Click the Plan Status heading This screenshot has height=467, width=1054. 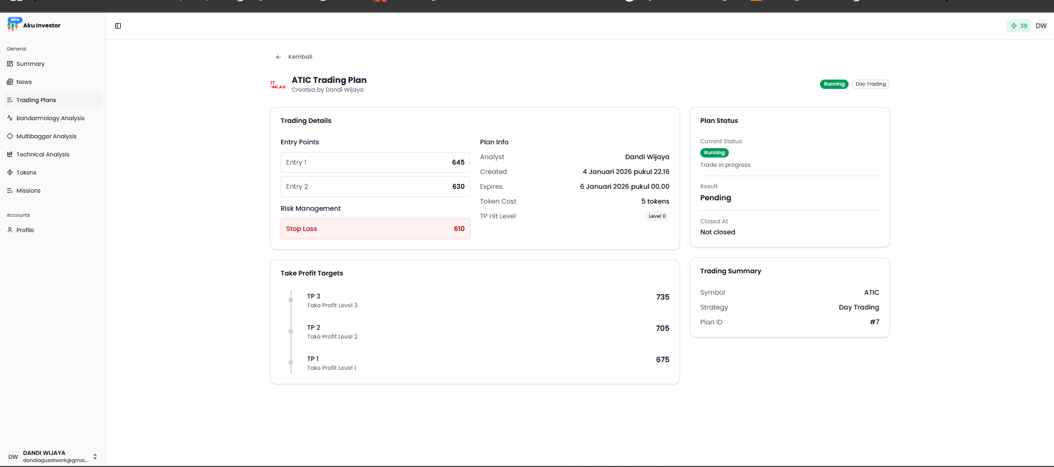pos(719,121)
